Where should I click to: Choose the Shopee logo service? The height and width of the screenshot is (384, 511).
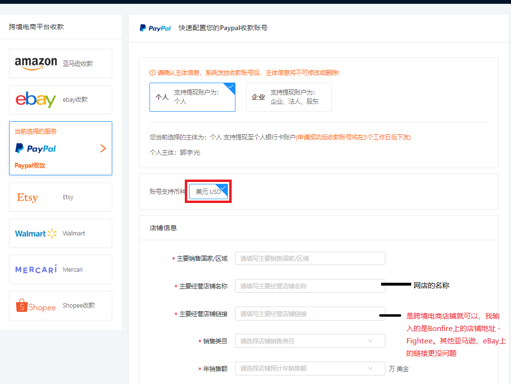point(36,306)
